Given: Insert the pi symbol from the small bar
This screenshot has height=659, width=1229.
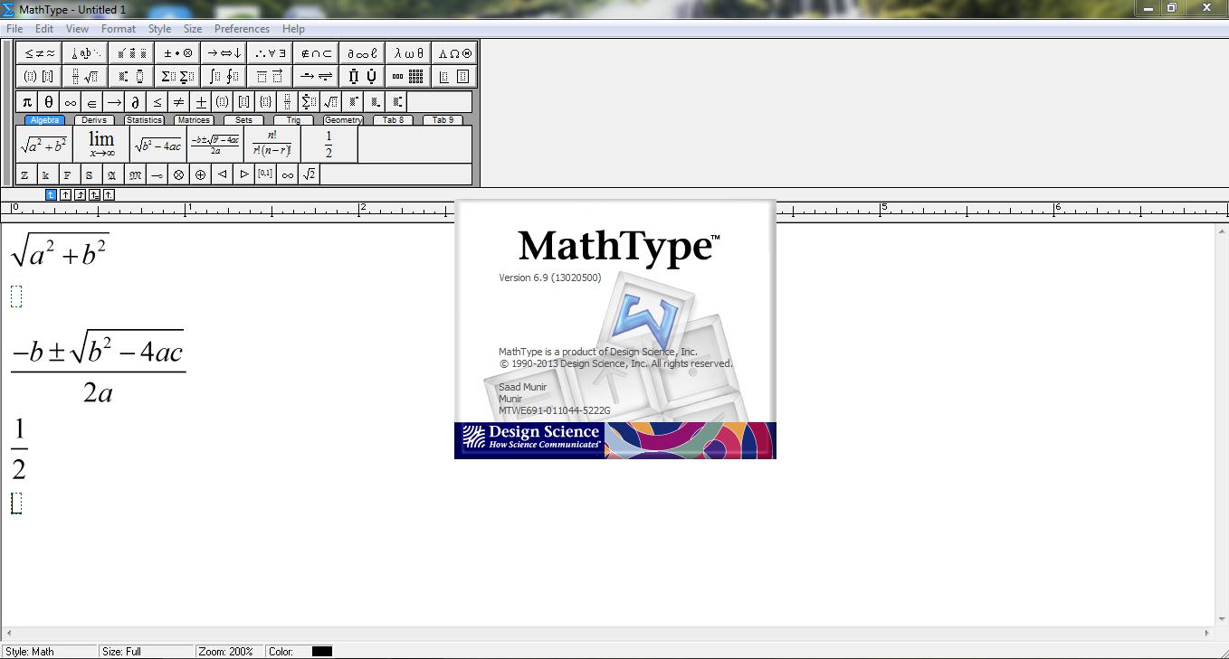Looking at the screenshot, I should 26,101.
